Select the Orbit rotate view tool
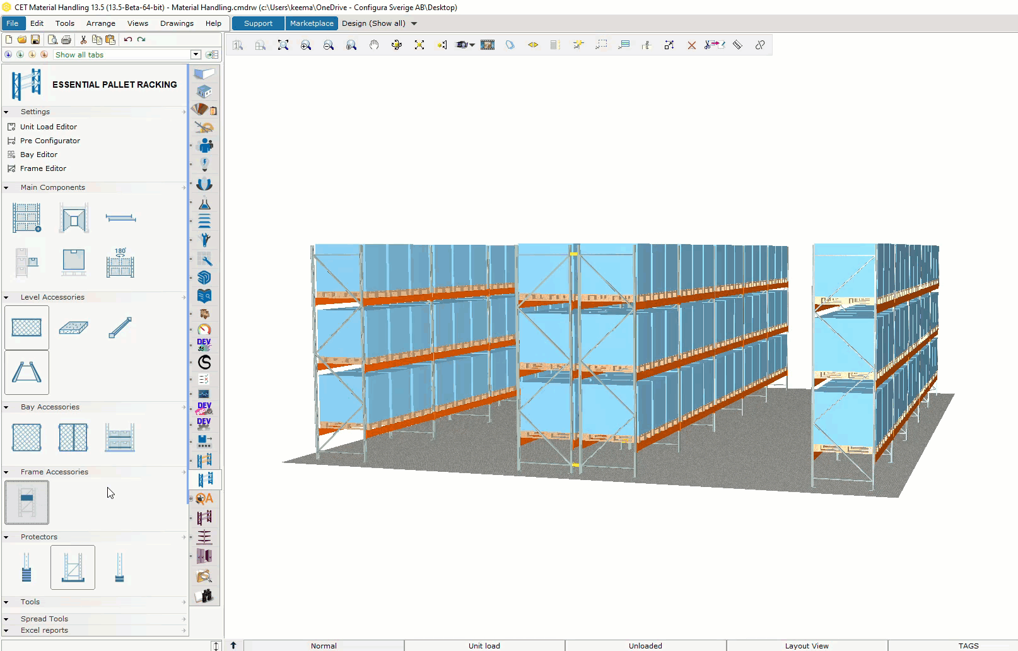 pyautogui.click(x=397, y=45)
